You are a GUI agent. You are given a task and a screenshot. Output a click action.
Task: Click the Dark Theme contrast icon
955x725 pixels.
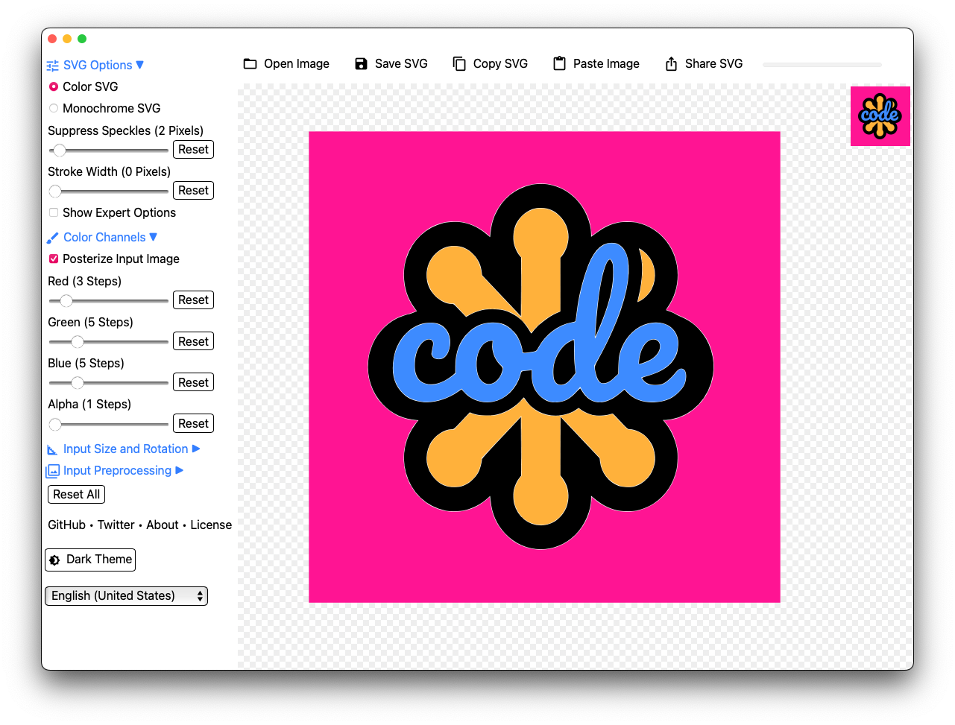pos(54,560)
